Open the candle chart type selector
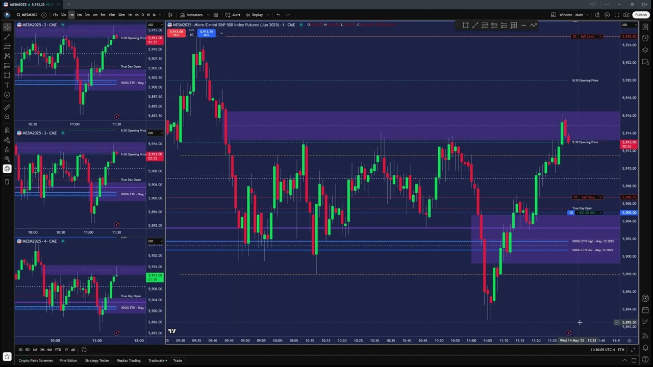The height and width of the screenshot is (367, 653). point(170,15)
